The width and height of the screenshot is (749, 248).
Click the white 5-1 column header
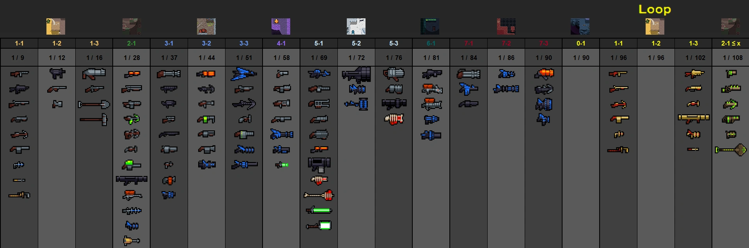(319, 43)
